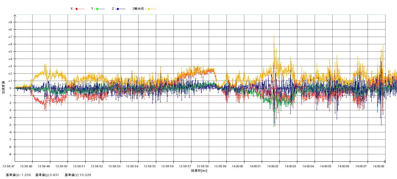Viewport: 397px width, 179px height.
Task: Click the +9 value axis label
Action: click(10, 22)
